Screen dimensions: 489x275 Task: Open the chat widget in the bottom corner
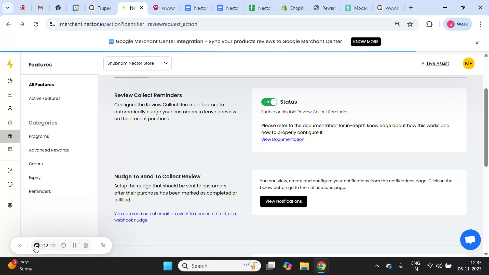(x=470, y=240)
